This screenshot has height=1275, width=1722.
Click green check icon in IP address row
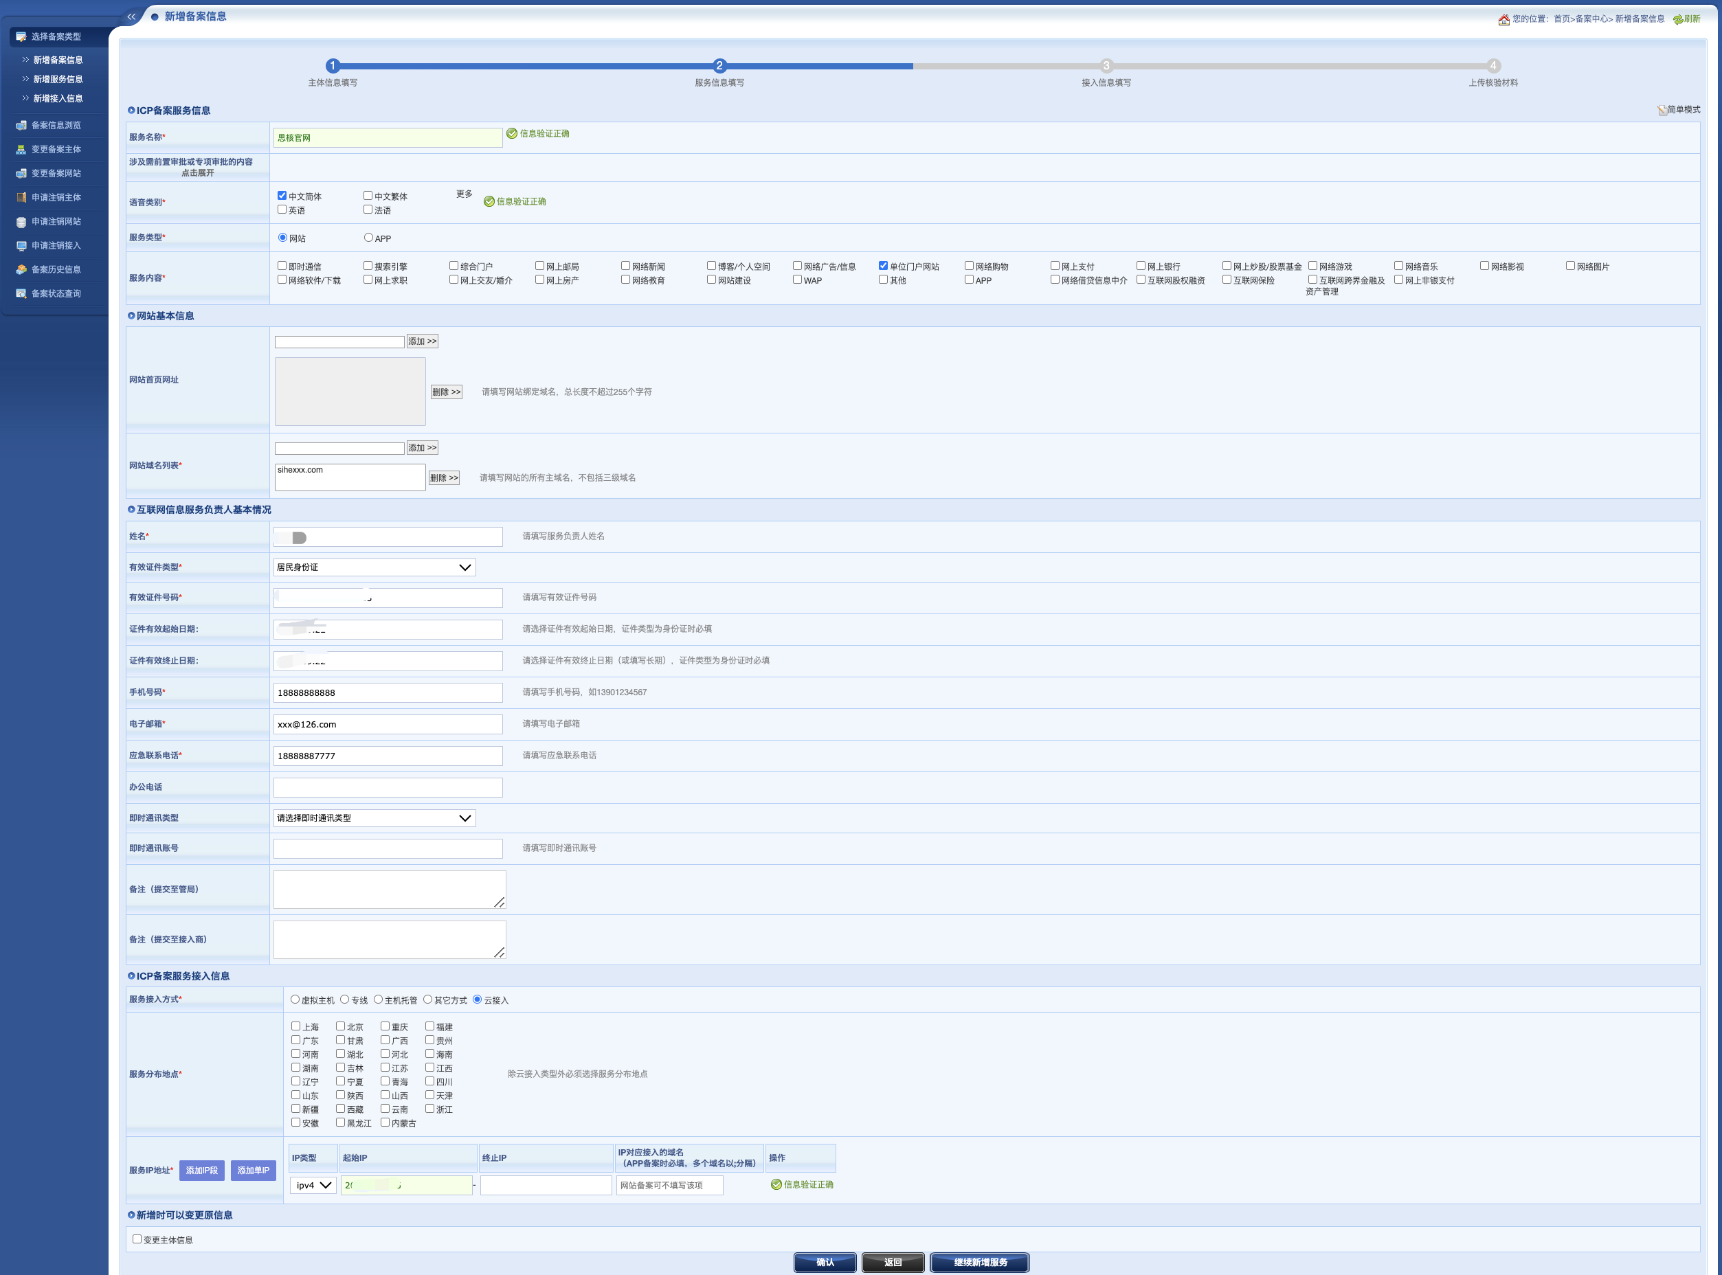pos(776,1185)
